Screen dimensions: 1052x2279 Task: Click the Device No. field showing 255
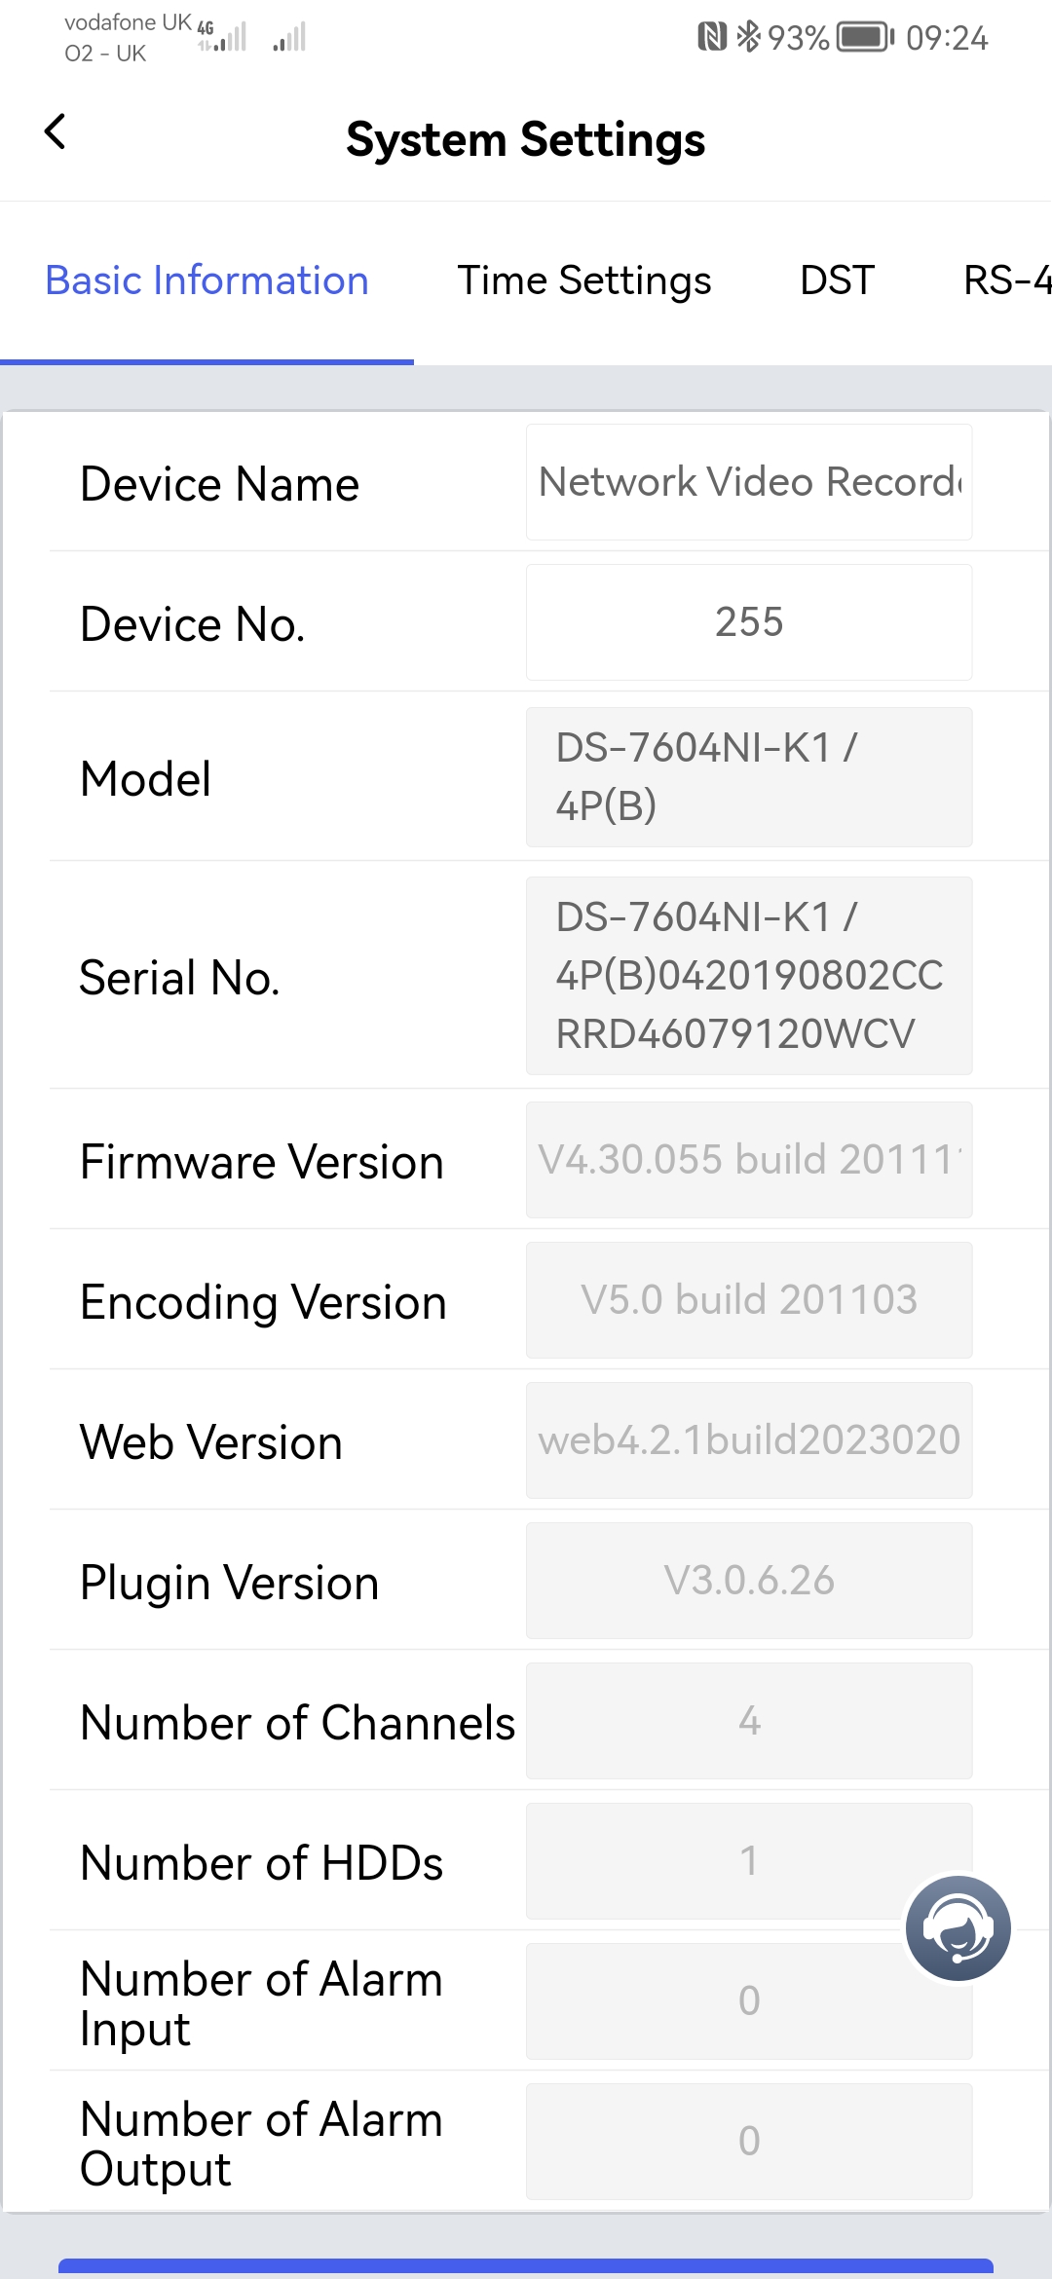pos(749,622)
